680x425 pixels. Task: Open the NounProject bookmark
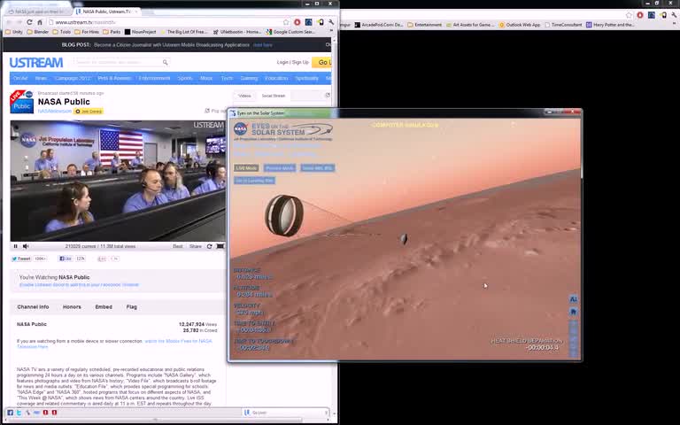[141, 32]
